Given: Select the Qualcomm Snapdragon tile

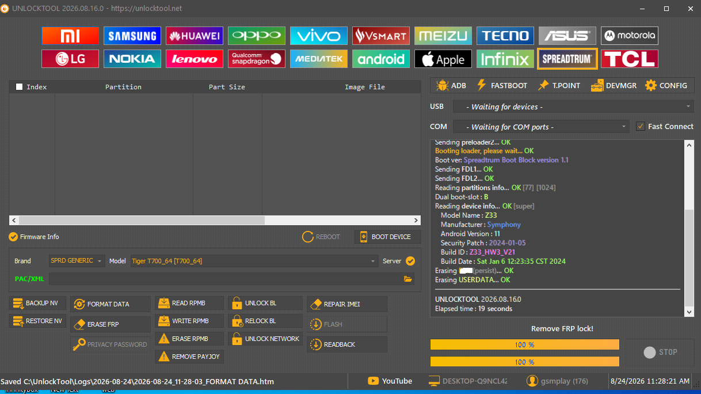Looking at the screenshot, I should pyautogui.click(x=257, y=59).
